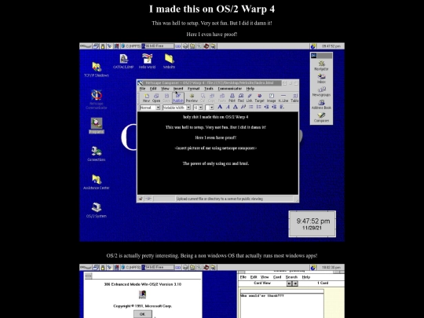Click the Website folder on the desktop
The height and width of the screenshot is (318, 424).
(x=169, y=61)
